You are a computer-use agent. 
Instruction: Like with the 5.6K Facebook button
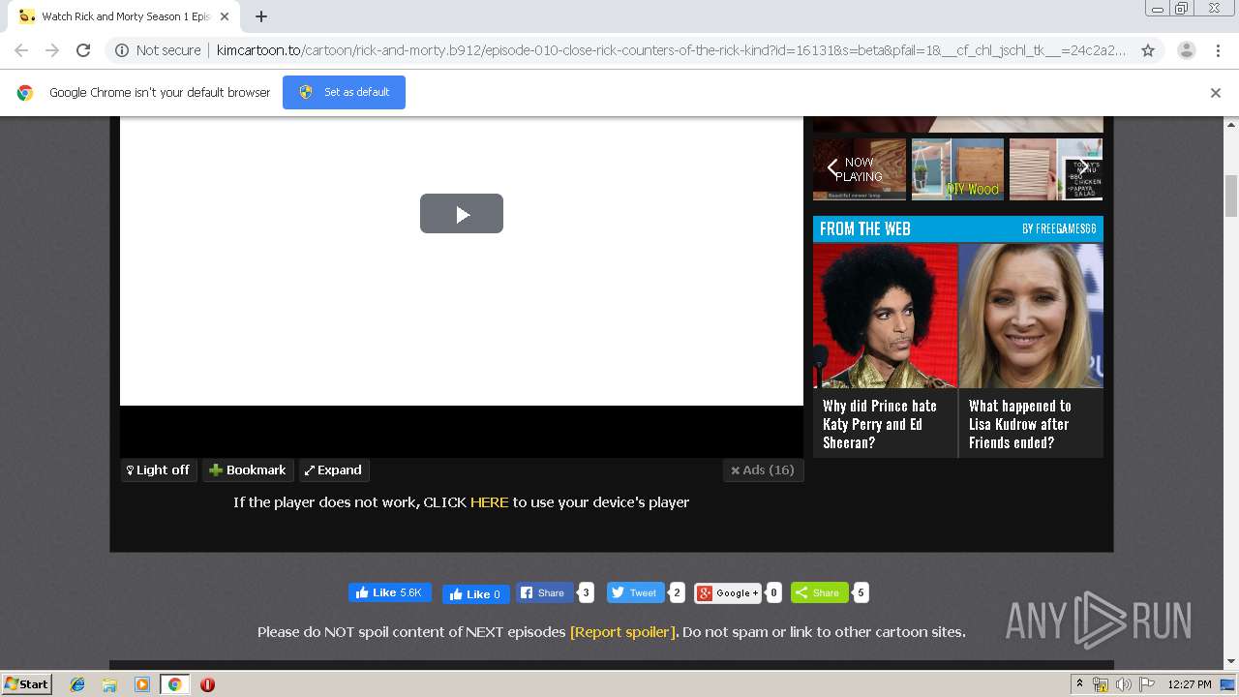pos(389,592)
